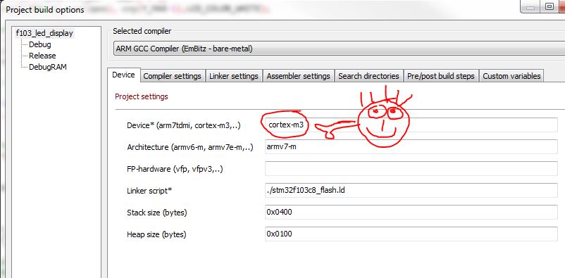This screenshot has height=278, width=565.
Task: Click the Selected compiler label
Action: tap(142, 31)
